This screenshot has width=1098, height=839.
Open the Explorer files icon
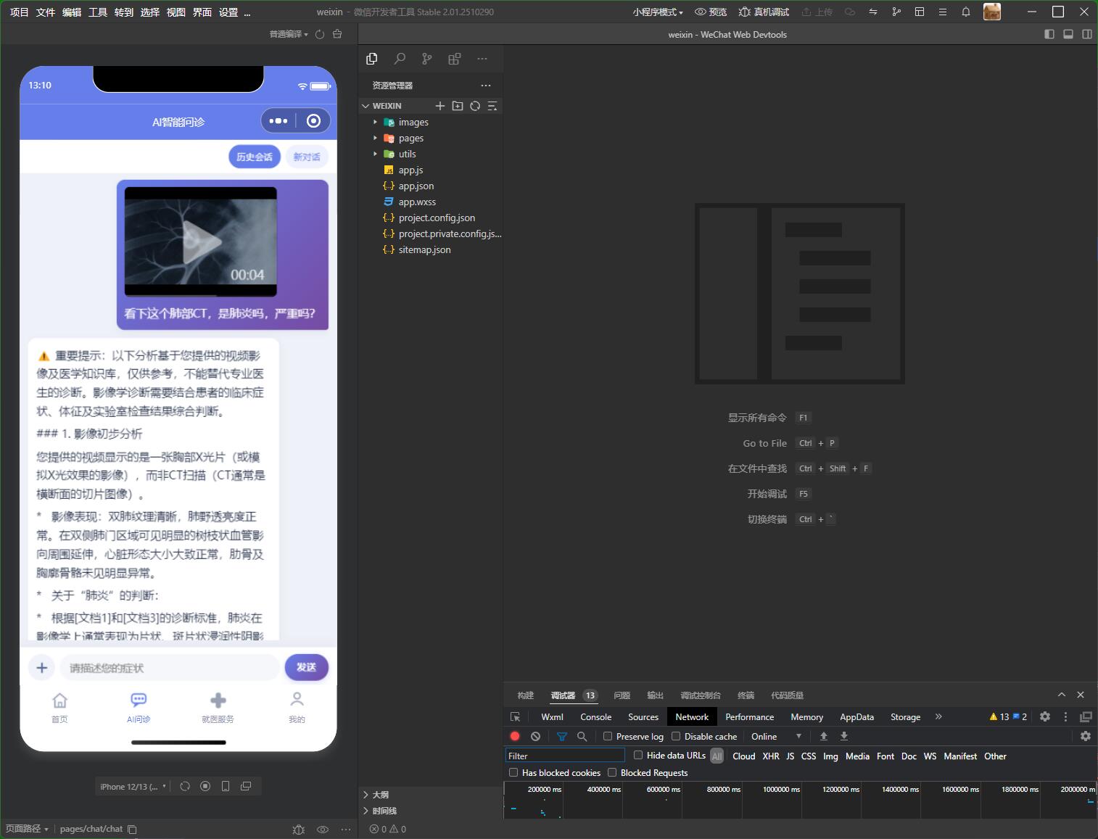pyautogui.click(x=372, y=59)
